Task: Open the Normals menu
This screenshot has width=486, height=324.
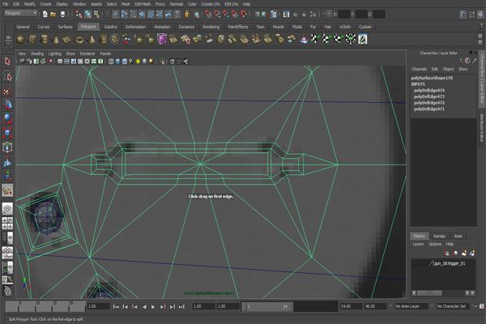Action: pos(177,4)
